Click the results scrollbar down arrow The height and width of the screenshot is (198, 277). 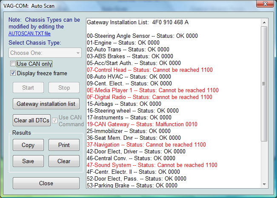click(x=264, y=184)
